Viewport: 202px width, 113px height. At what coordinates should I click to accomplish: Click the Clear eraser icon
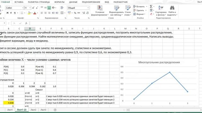pos(151,14)
